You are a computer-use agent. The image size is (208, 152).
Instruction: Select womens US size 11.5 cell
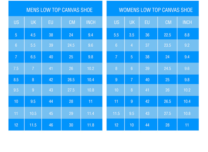(x=116, y=113)
